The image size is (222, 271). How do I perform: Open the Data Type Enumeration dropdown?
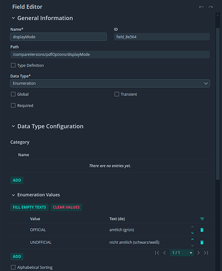click(x=110, y=83)
